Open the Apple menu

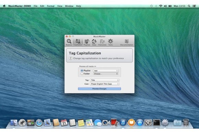click(x=4, y=6)
